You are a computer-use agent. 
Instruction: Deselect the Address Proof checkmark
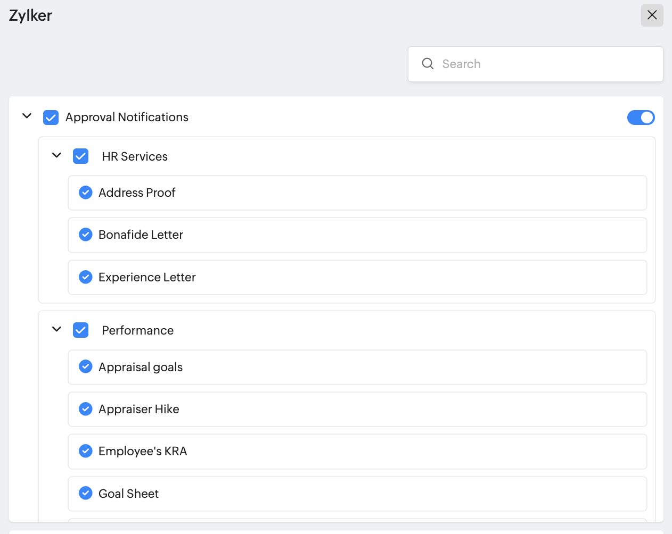86,193
